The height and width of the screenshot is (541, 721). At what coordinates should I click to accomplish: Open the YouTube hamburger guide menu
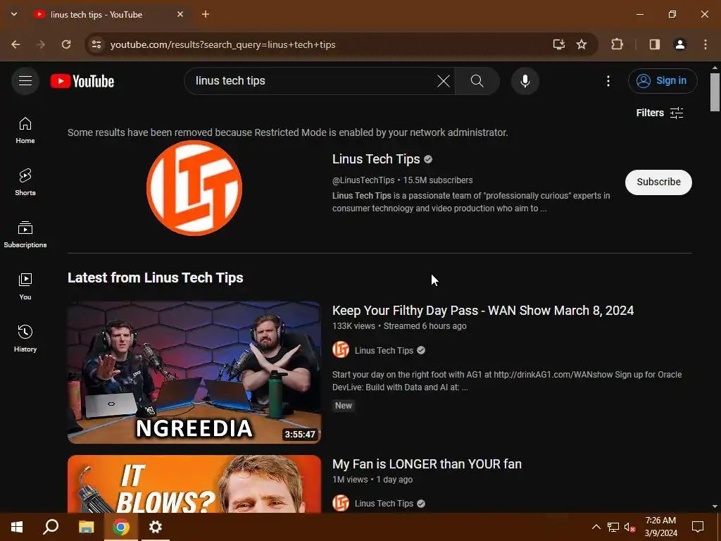pyautogui.click(x=25, y=81)
